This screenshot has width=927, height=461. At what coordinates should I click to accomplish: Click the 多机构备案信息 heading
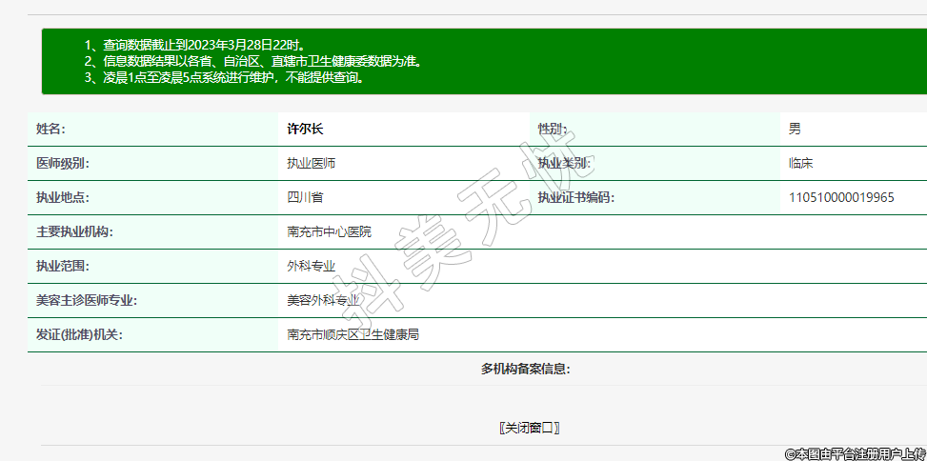pyautogui.click(x=525, y=369)
